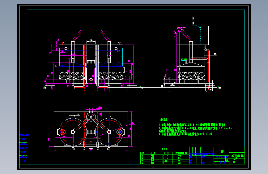Click the top plan view drawing
This screenshot has height=174, width=268.
pos(91,129)
